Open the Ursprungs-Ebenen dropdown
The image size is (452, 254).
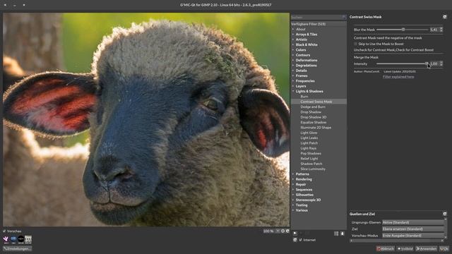click(x=412, y=222)
